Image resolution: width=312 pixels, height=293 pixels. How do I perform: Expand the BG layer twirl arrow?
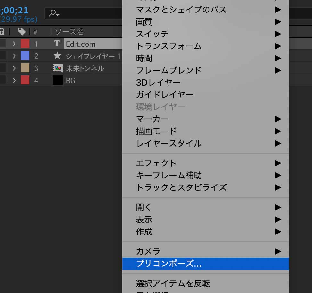tap(14, 81)
